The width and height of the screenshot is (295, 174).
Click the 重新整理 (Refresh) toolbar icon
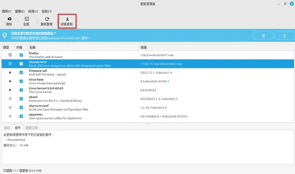pyautogui.click(x=47, y=19)
